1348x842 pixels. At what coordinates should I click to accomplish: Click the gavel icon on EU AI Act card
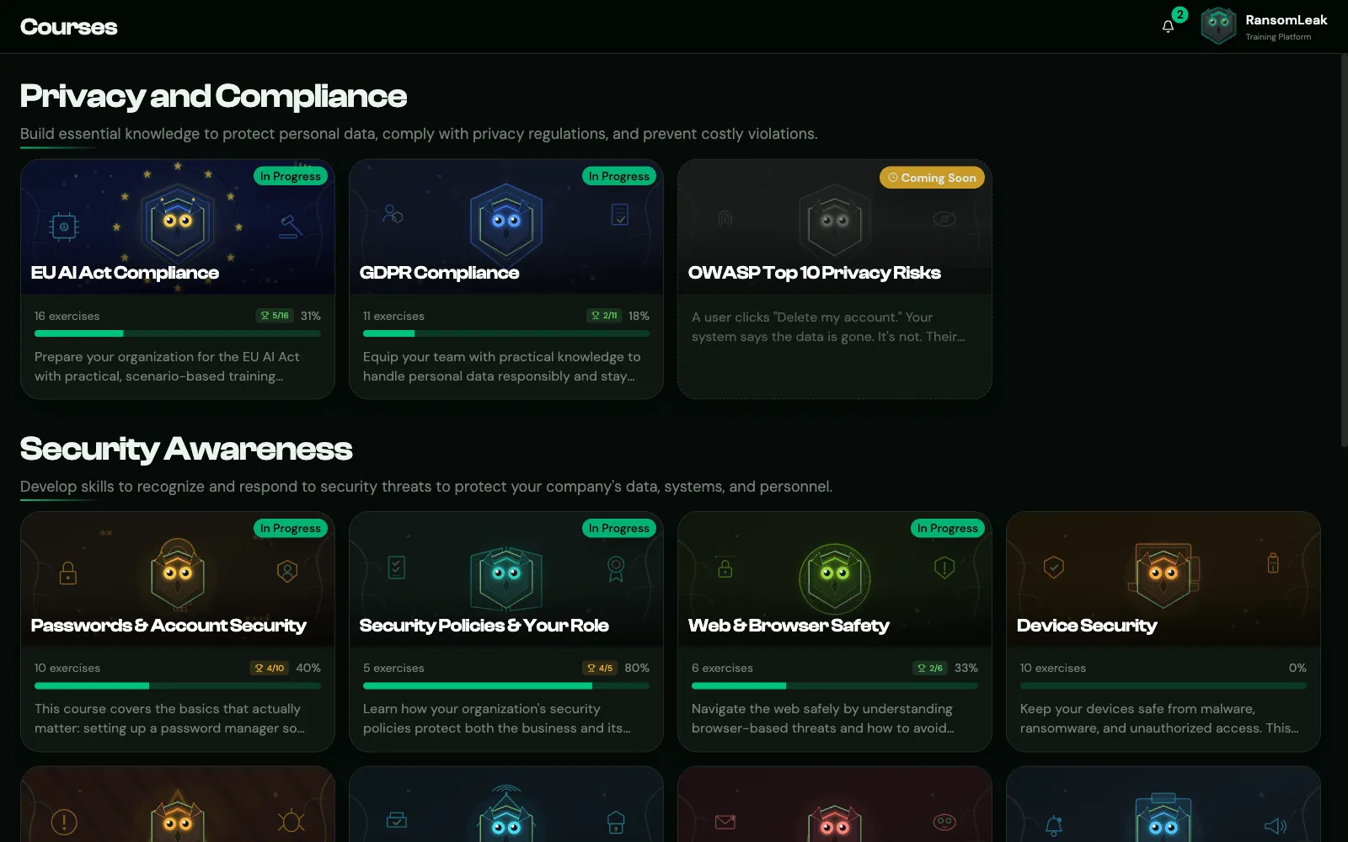coord(291,226)
